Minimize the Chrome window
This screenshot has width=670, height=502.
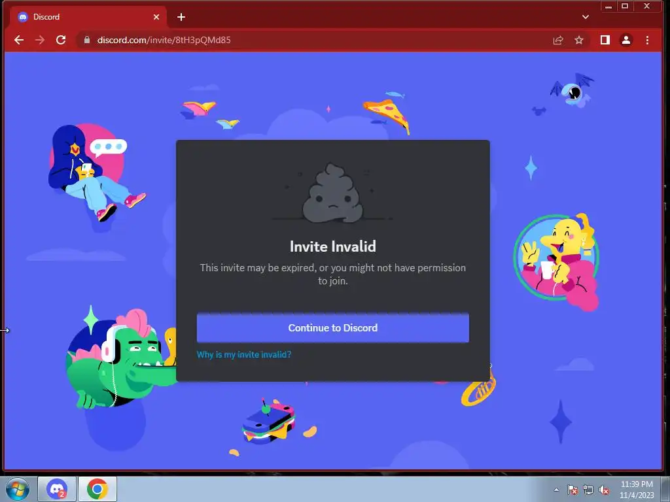(x=608, y=7)
